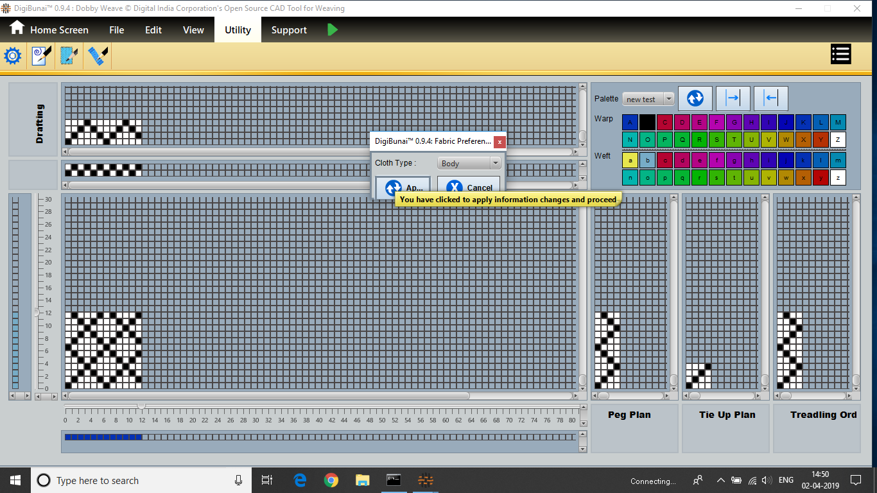Click the Apply button in the dialog

pos(403,187)
